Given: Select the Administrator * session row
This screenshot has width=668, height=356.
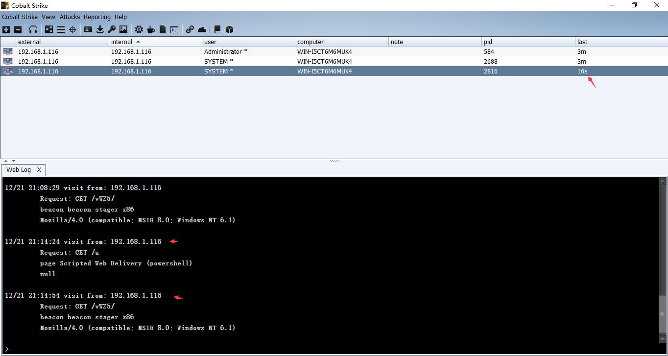Looking at the screenshot, I should pyautogui.click(x=334, y=51).
